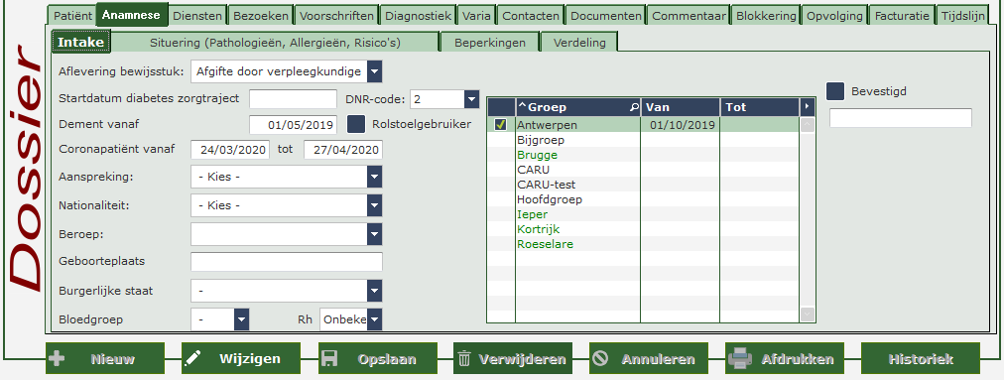Select the Bijgroep row
This screenshot has height=380, width=1004.
[x=643, y=140]
